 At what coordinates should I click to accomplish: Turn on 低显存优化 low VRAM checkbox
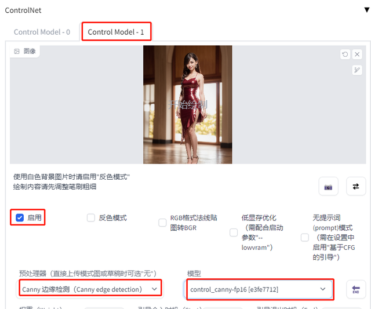(x=234, y=232)
